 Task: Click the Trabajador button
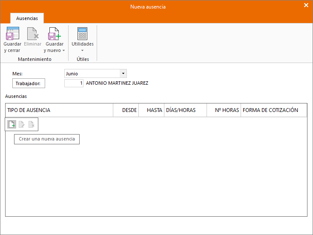click(29, 83)
